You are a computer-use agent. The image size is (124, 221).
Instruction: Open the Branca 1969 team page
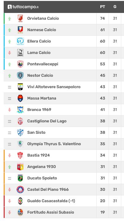[x=39, y=110]
